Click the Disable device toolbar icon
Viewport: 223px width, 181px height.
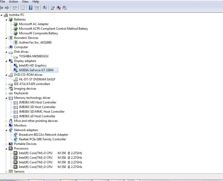click(64, 8)
